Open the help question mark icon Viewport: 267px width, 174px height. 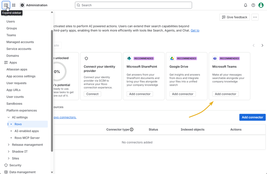253,5
